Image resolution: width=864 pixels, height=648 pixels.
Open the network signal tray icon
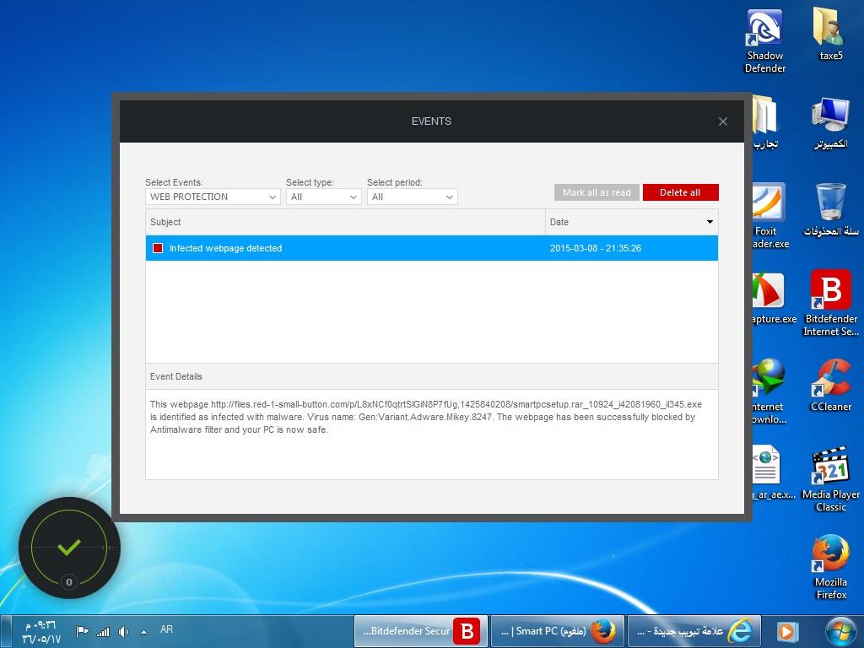coord(103,631)
